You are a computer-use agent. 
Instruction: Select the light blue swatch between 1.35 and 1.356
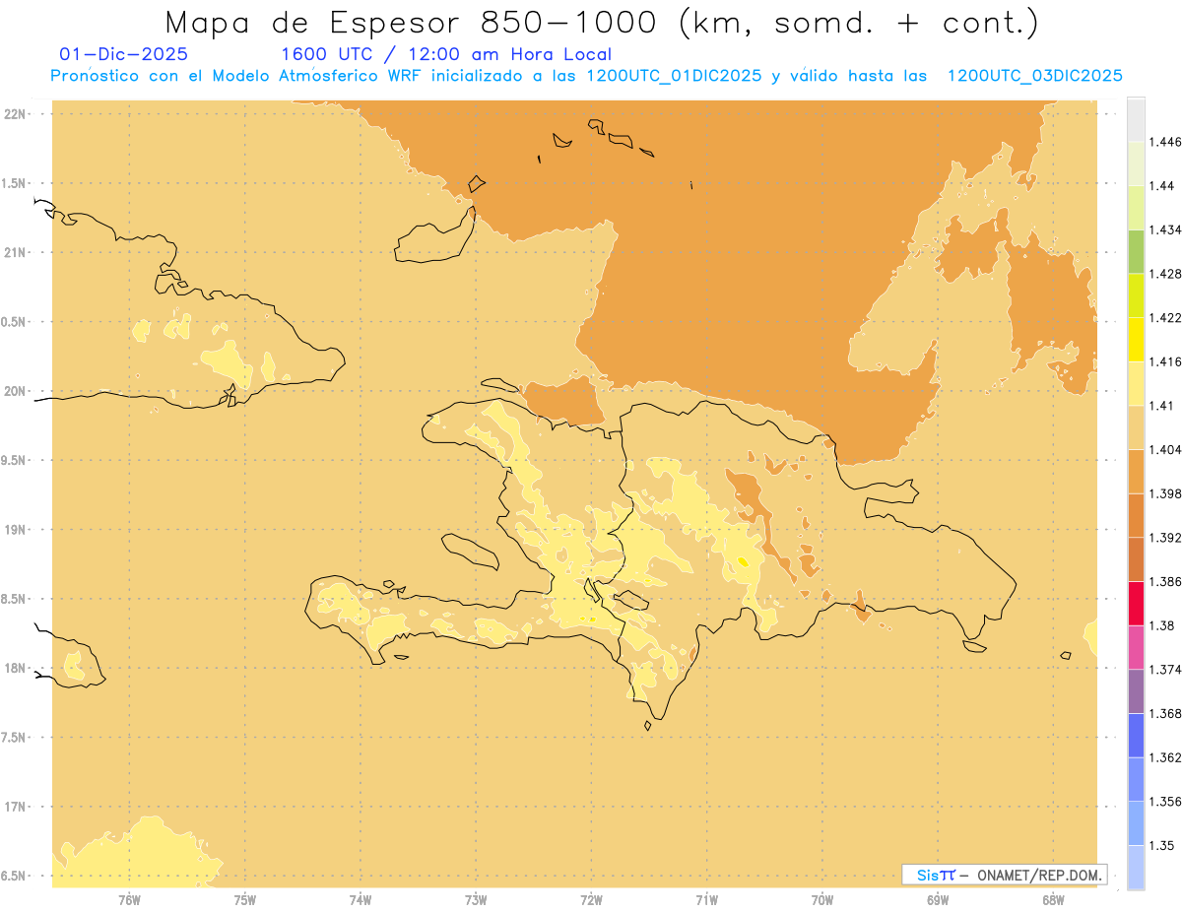tap(1136, 823)
